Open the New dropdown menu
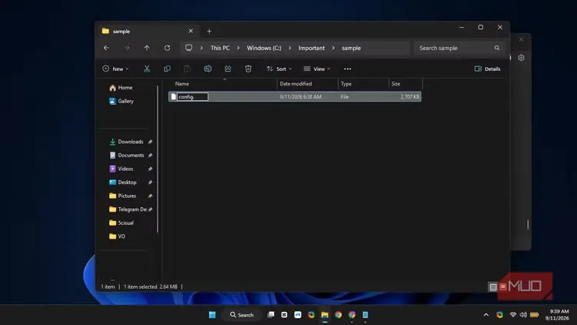The width and height of the screenshot is (577, 325). [x=115, y=69]
